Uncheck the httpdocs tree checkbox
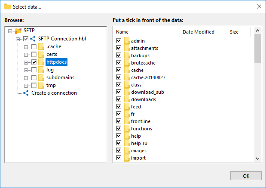 click(x=34, y=62)
